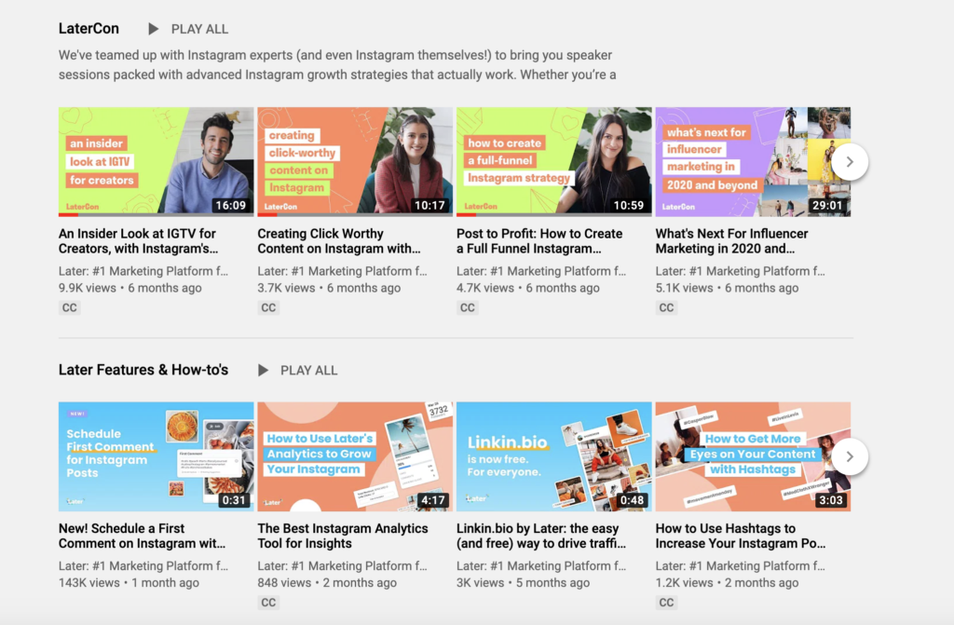Open the LaterCon playlist title

pos(89,29)
